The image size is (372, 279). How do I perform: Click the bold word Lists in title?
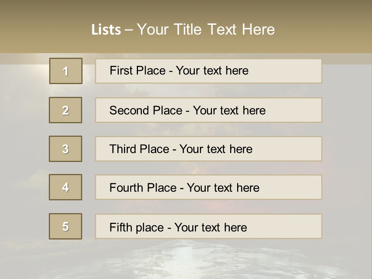point(106,29)
